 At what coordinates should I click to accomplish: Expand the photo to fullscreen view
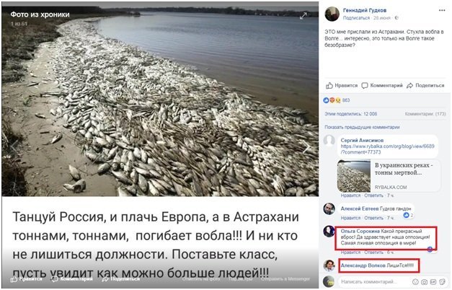[x=303, y=17]
